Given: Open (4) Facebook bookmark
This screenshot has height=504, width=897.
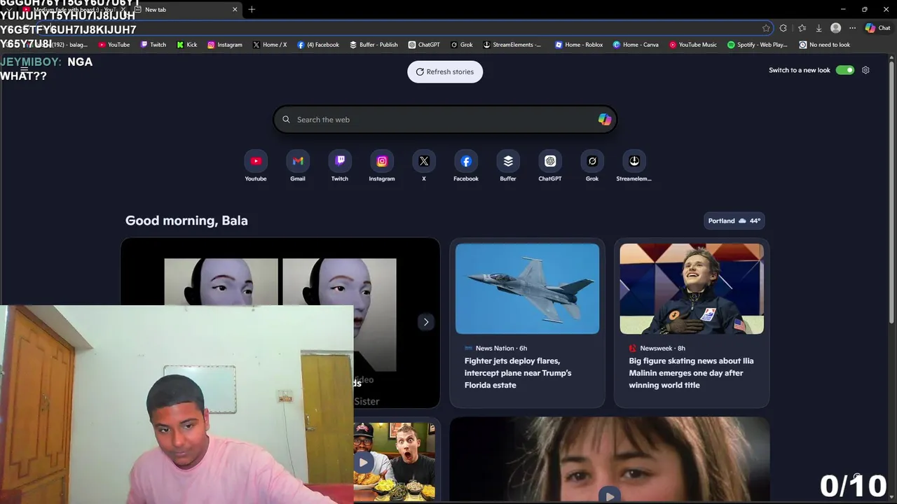Looking at the screenshot, I should [318, 45].
